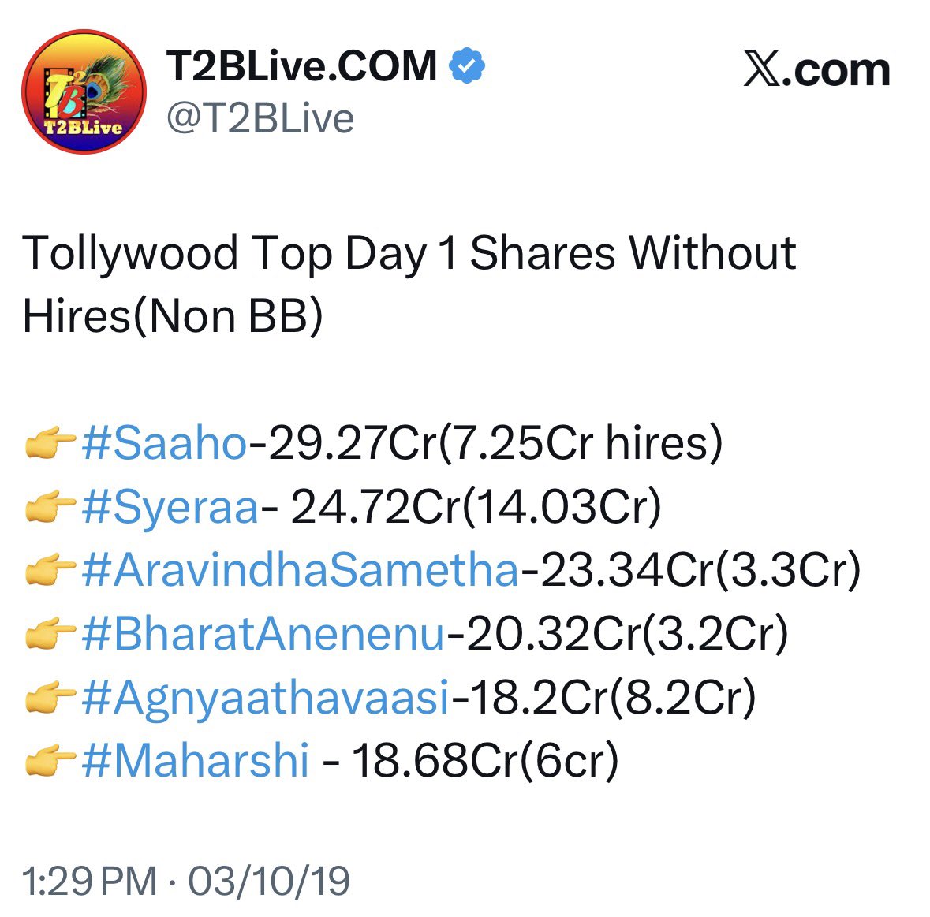The image size is (930, 917).
Task: Open the #BharatAnenenu hashtag
Action: [x=263, y=634]
